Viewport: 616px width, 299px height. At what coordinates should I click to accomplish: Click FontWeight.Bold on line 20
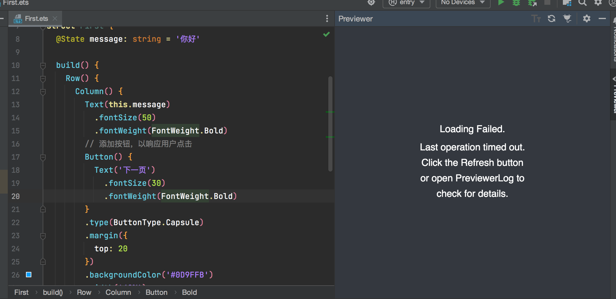pyautogui.click(x=197, y=196)
